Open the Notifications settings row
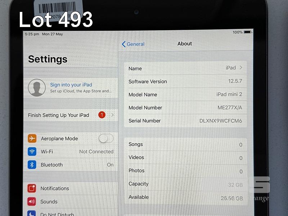The image size is (288, 216). (72, 188)
